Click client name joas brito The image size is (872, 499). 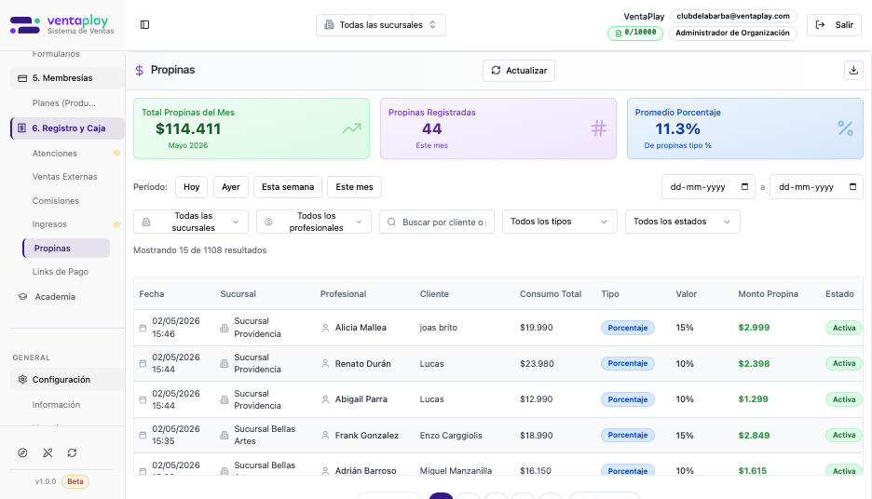[x=438, y=328]
